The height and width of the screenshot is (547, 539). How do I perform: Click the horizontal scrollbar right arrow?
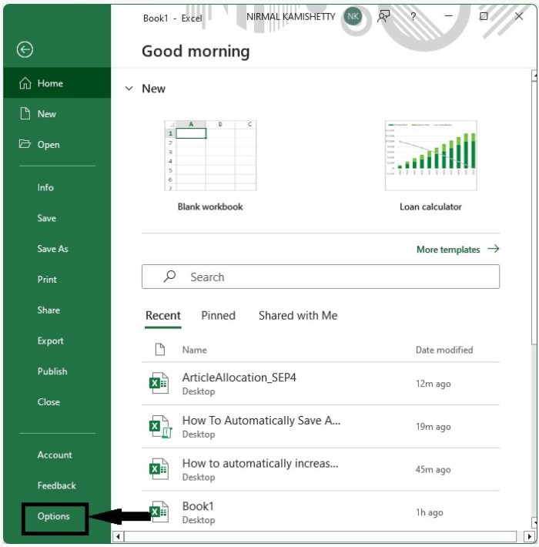[529, 536]
